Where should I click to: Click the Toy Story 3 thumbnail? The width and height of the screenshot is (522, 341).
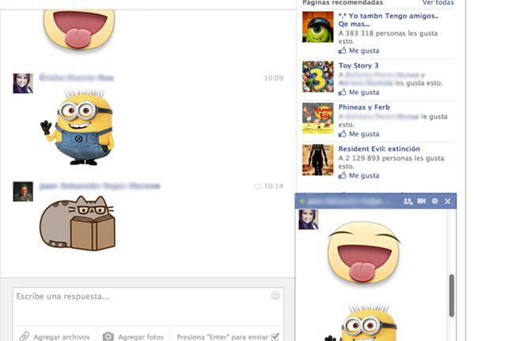318,77
